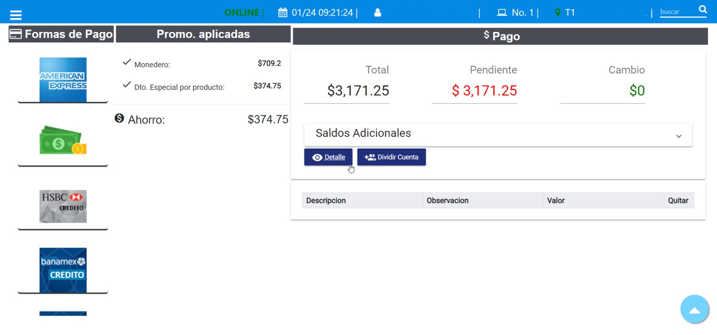Click the search magnifier icon
717x335 pixels.
coord(702,10)
